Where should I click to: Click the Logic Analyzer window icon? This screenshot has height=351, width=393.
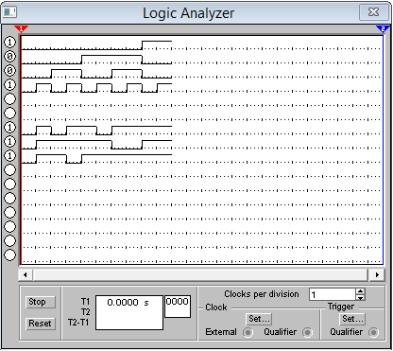[x=9, y=12]
